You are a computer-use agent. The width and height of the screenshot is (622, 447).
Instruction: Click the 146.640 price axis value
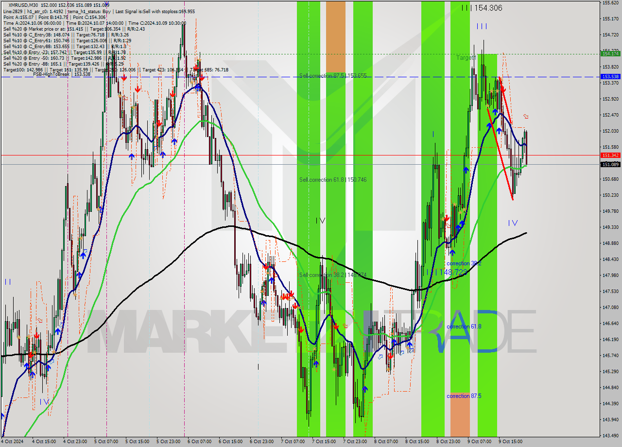click(610, 324)
